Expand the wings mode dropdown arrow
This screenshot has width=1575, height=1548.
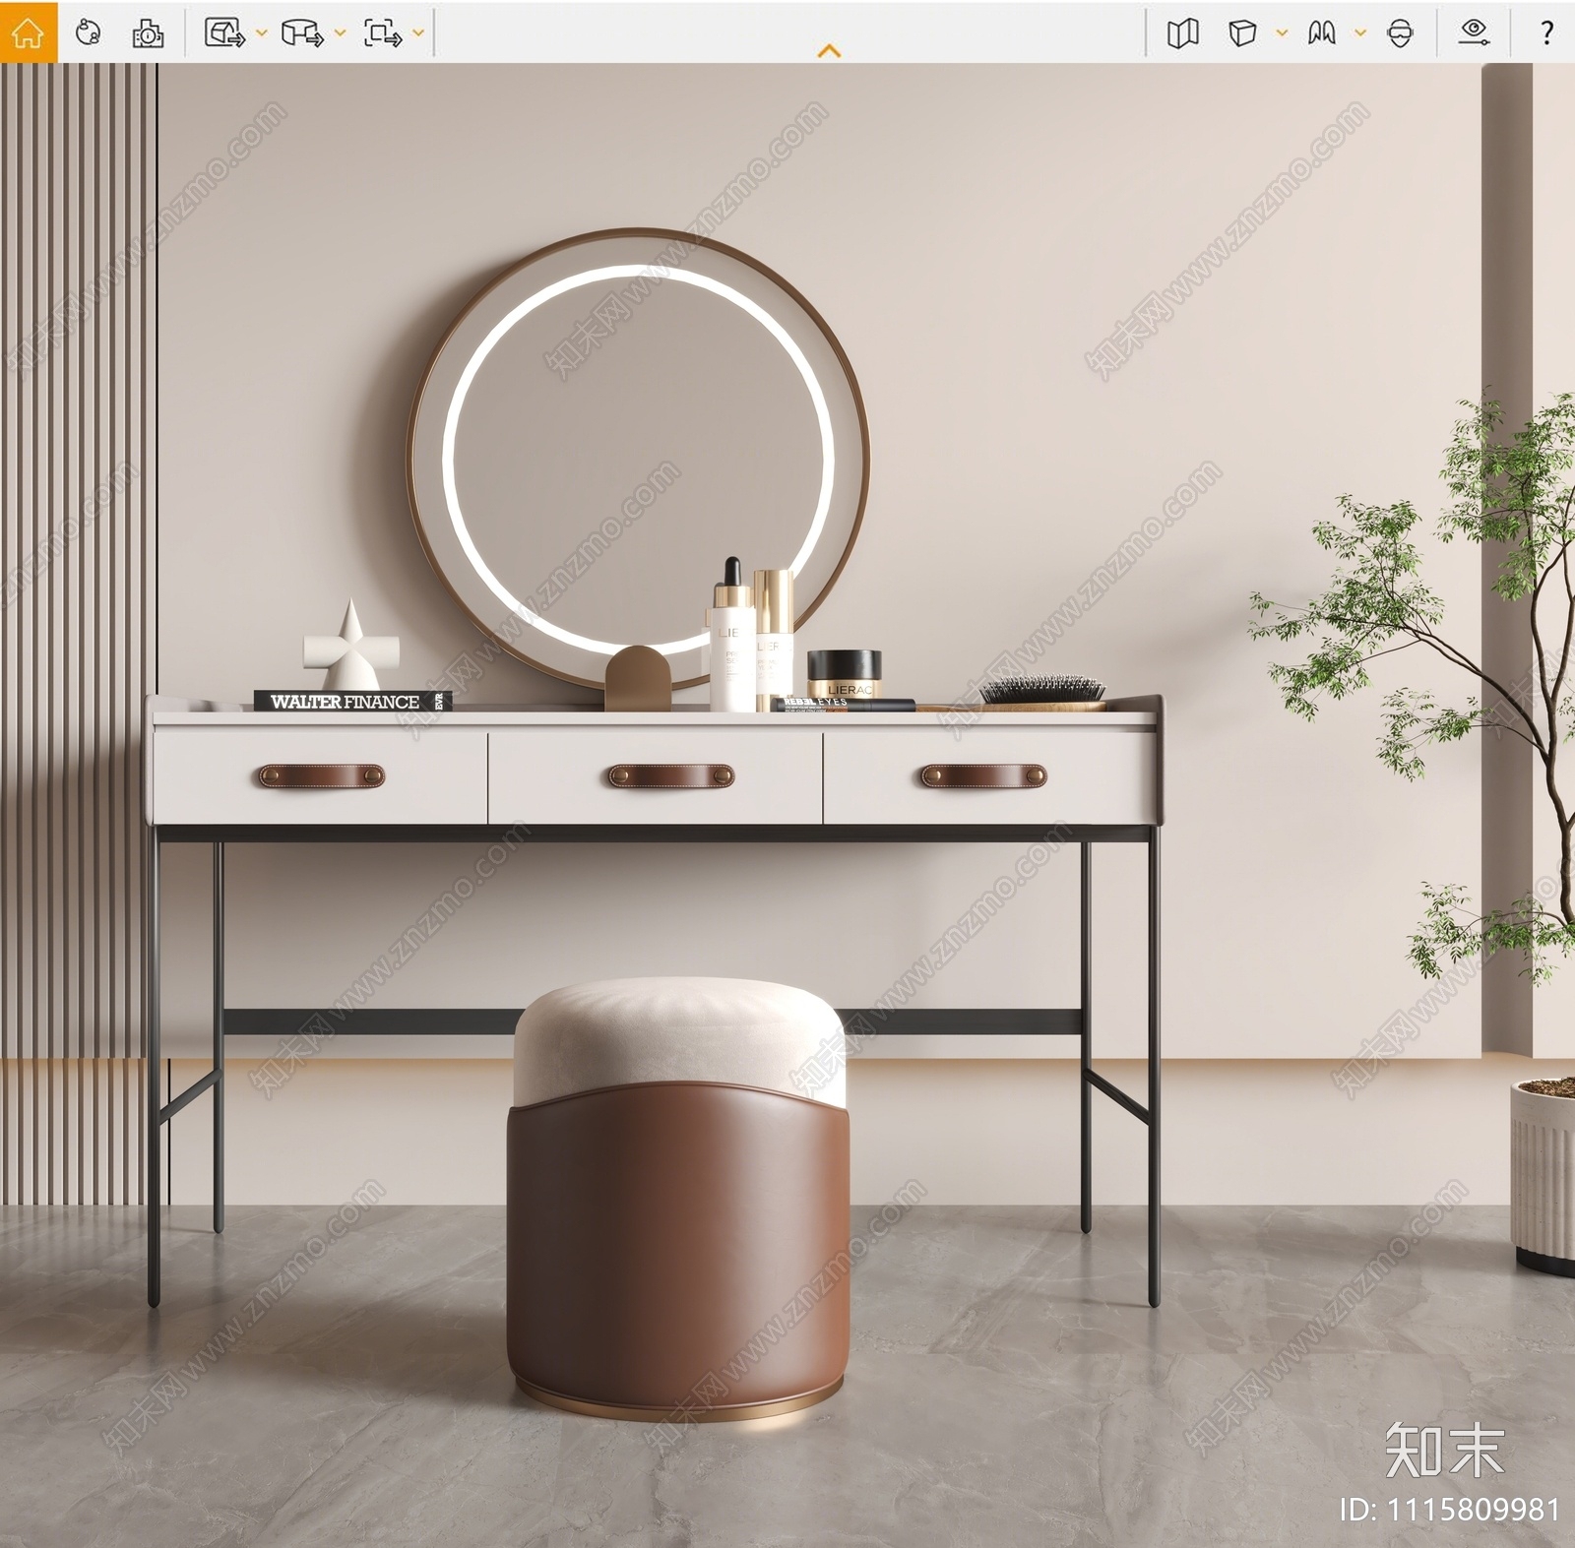(1360, 32)
